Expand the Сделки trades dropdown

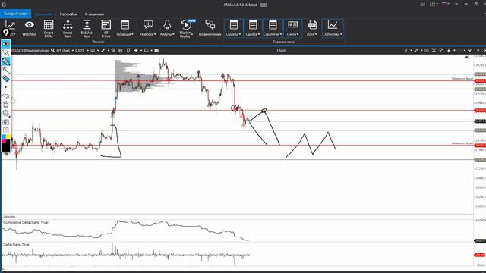point(253,29)
